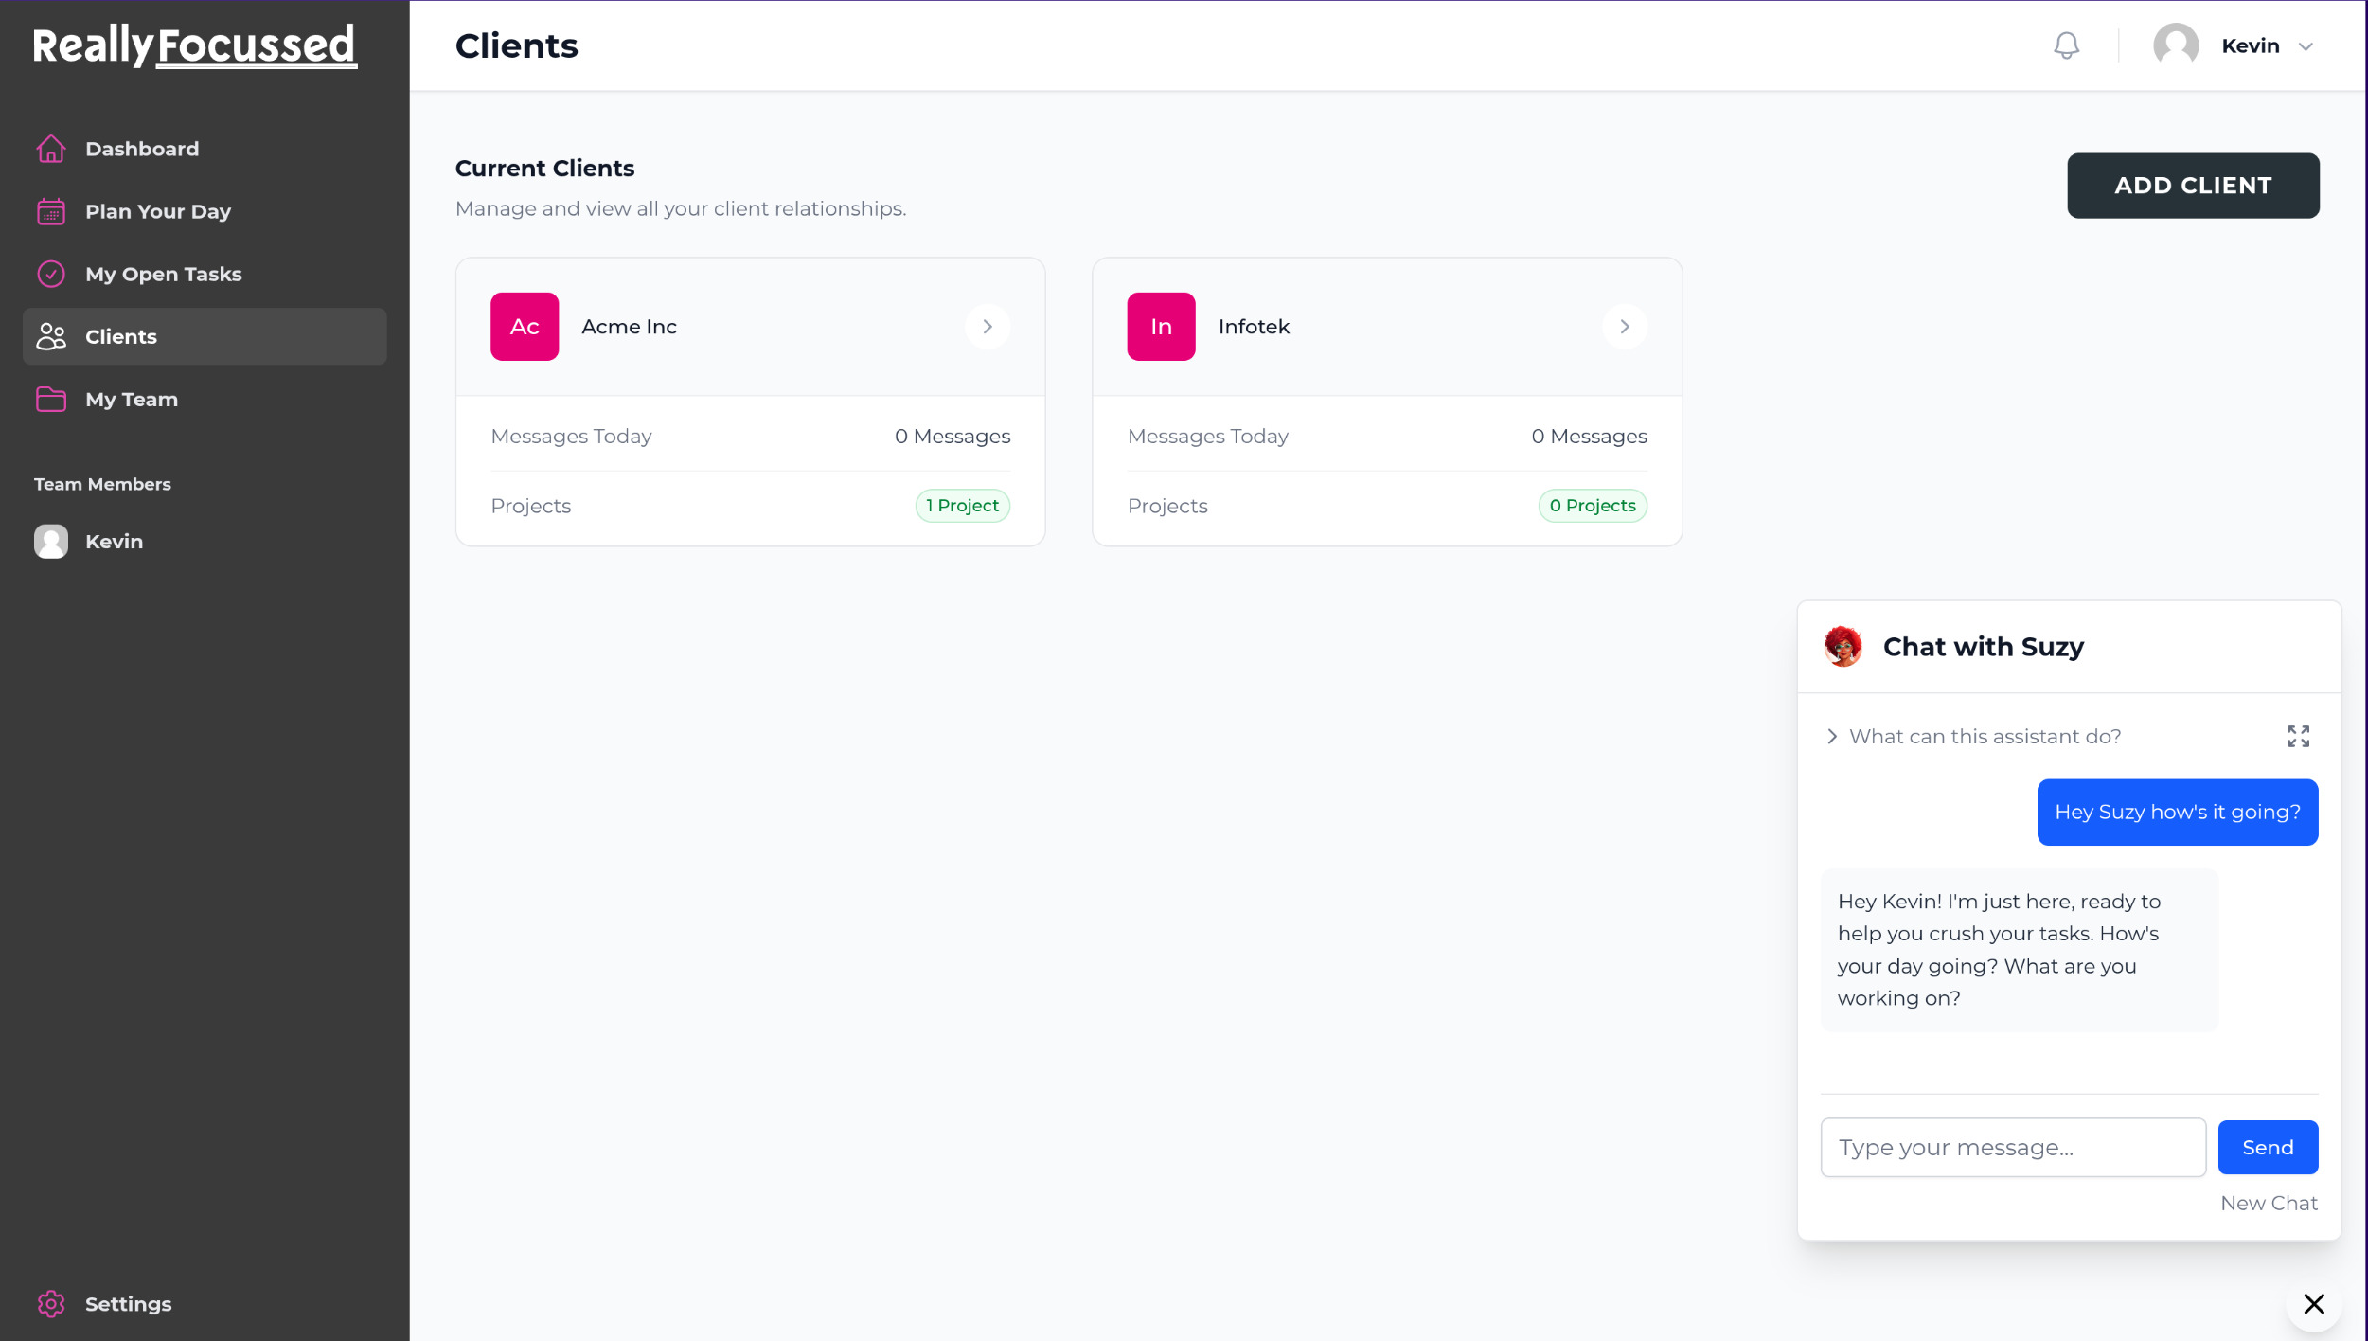Image resolution: width=2368 pixels, height=1341 pixels.
Task: Expand the Infotek client card
Action: (1625, 326)
